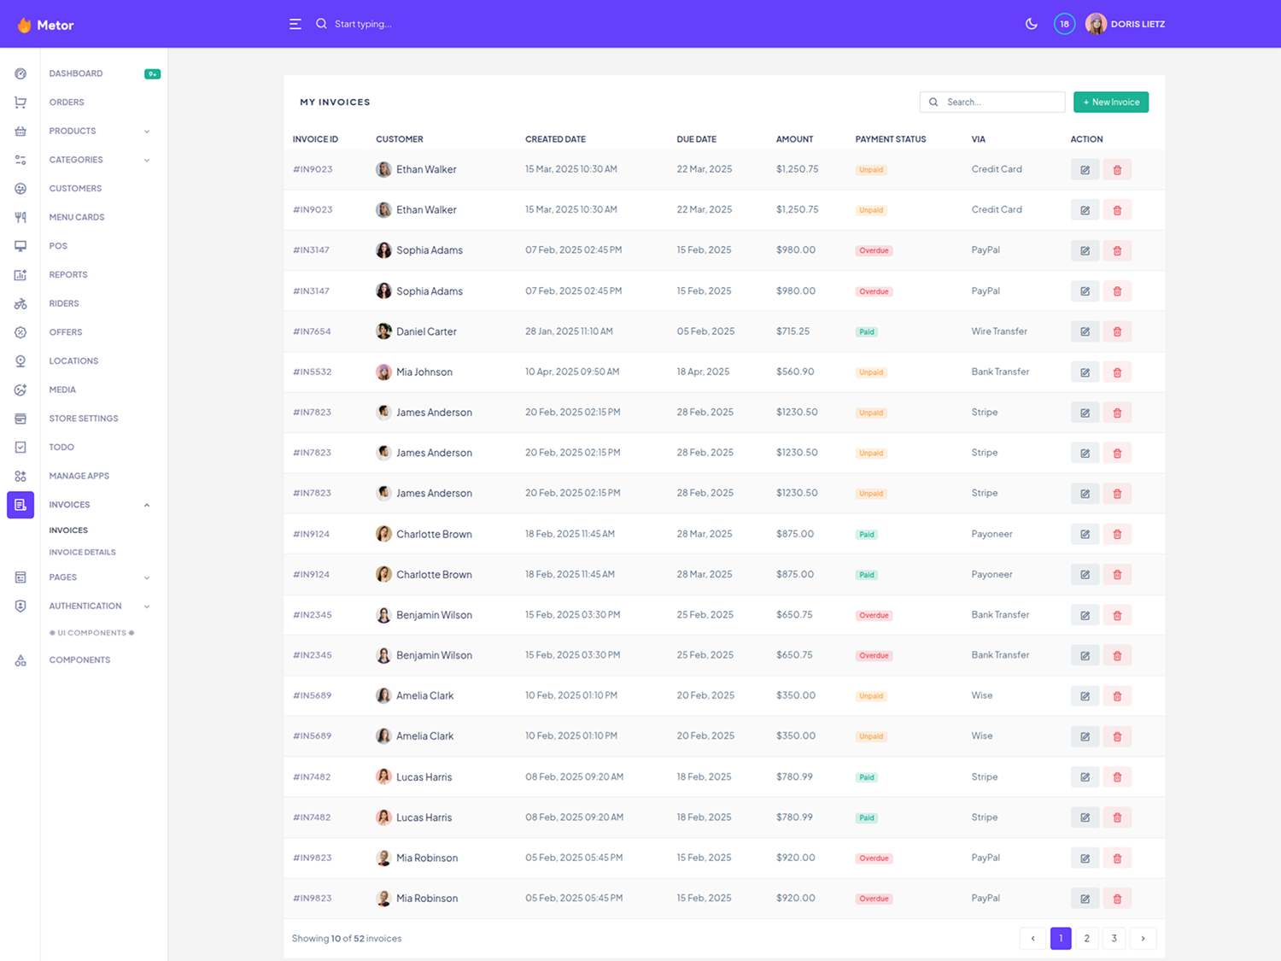1281x961 pixels.
Task: Click the Orders cart icon
Action: 20,103
